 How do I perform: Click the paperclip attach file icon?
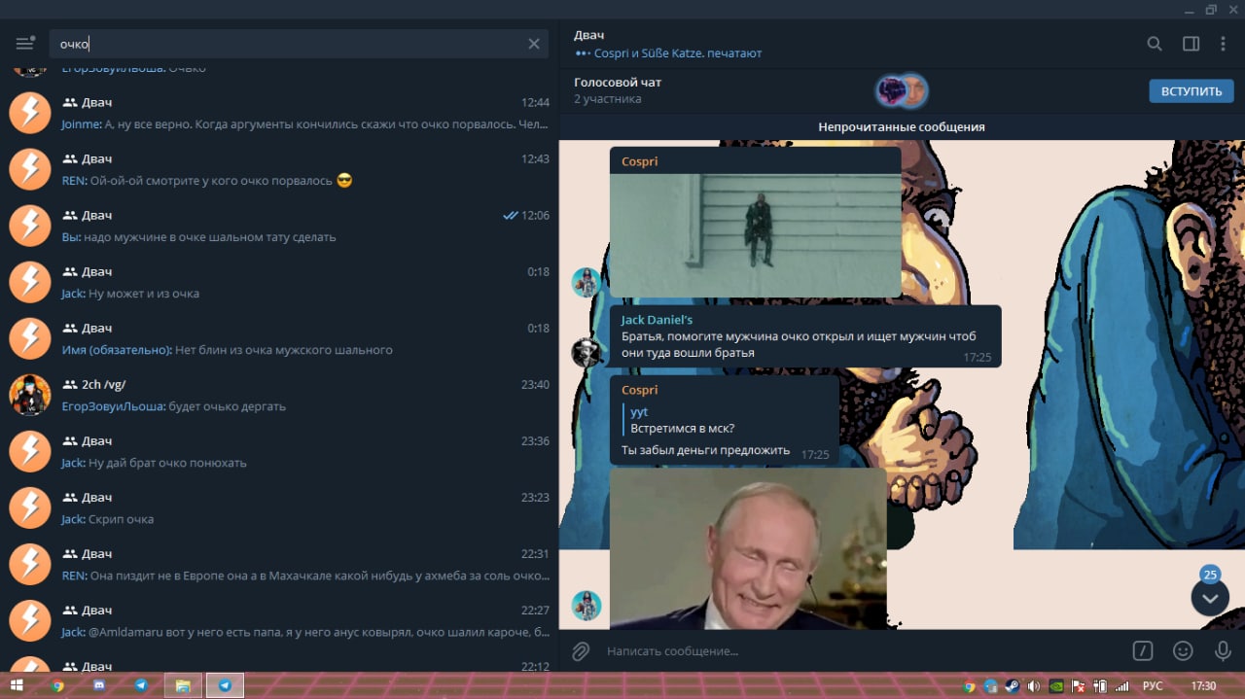click(581, 651)
